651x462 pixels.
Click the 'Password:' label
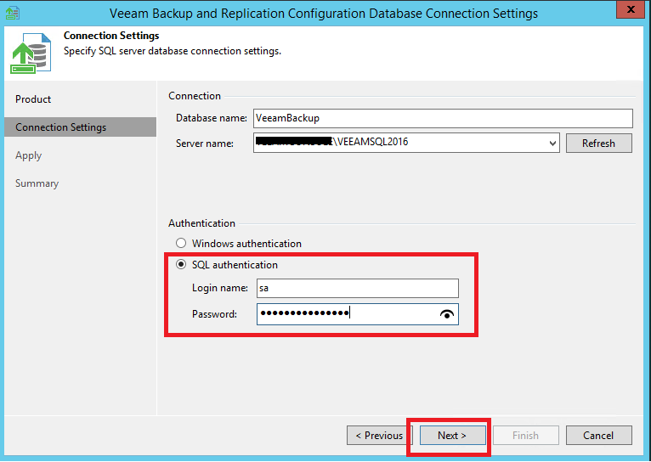tap(214, 314)
